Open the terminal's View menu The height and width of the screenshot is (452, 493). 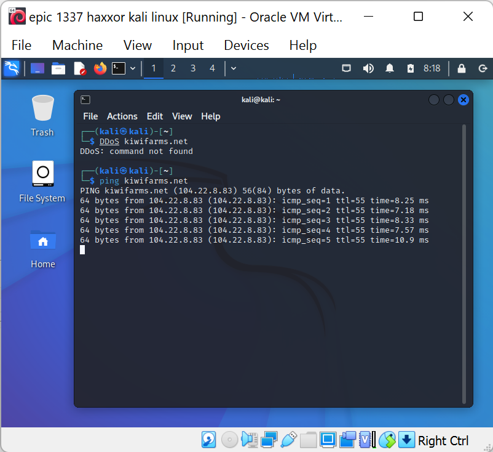182,116
